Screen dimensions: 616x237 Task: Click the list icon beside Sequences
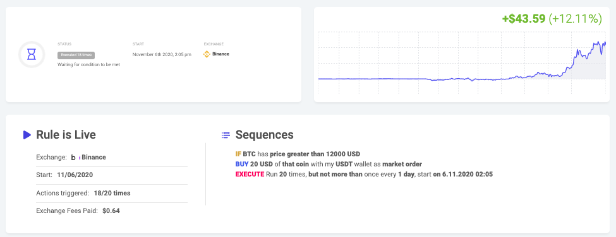click(226, 135)
